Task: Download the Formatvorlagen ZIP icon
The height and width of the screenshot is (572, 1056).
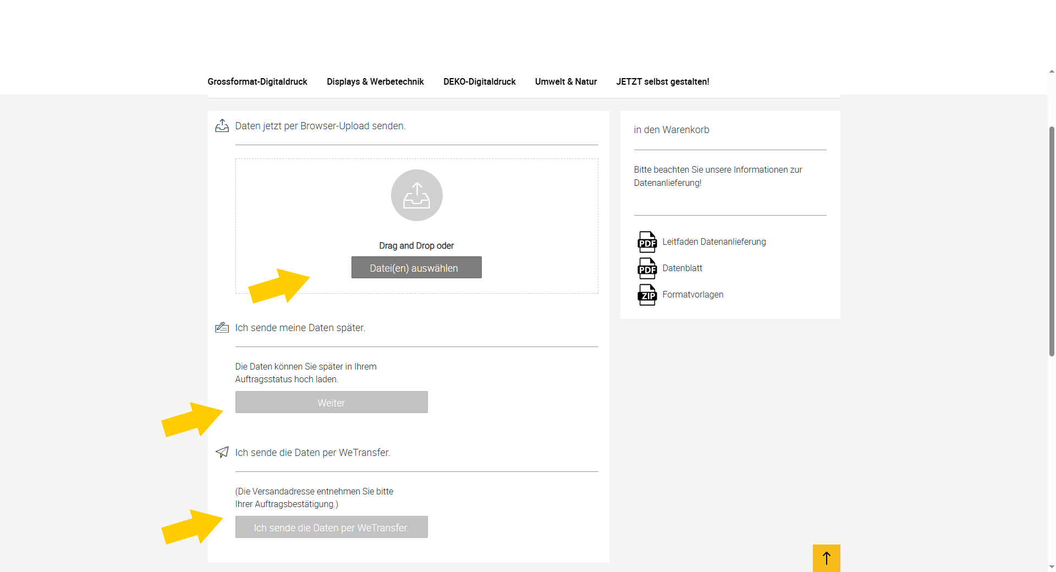Action: click(x=647, y=295)
